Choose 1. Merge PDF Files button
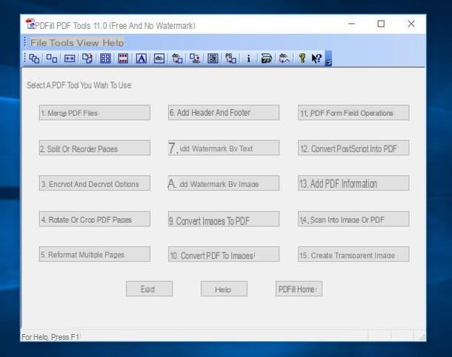Screen dimensions: 452x357 [x=95, y=113]
